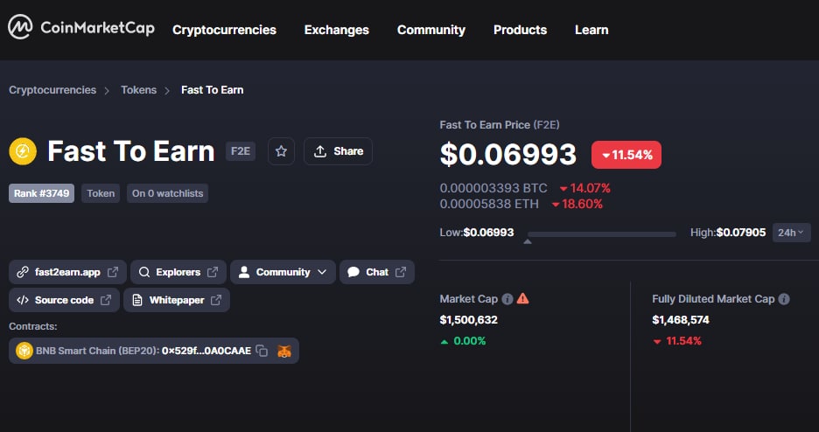Open the Learn menu
This screenshot has height=432, width=819.
[591, 30]
